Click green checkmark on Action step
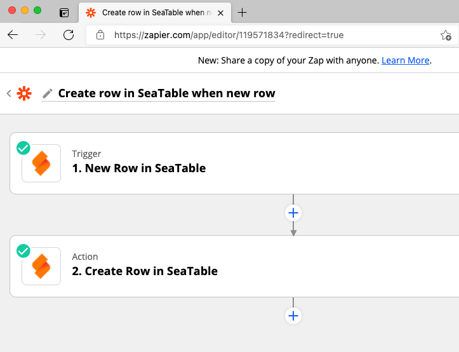The height and width of the screenshot is (352, 459). coord(23,251)
